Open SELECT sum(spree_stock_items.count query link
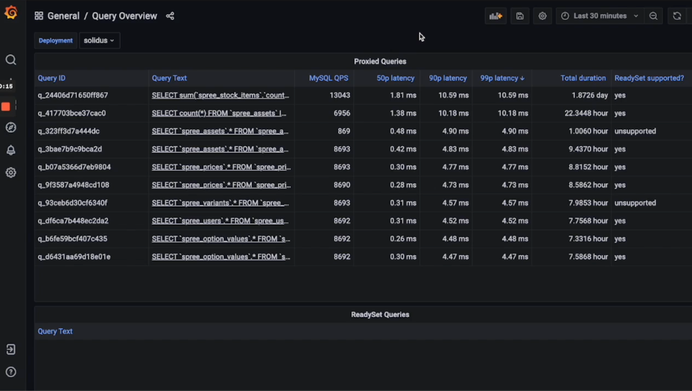Screen dimensions: 692x391 click(x=221, y=95)
